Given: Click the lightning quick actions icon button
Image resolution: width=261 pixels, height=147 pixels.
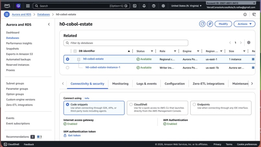Looking at the screenshot, I should point(210,24).
